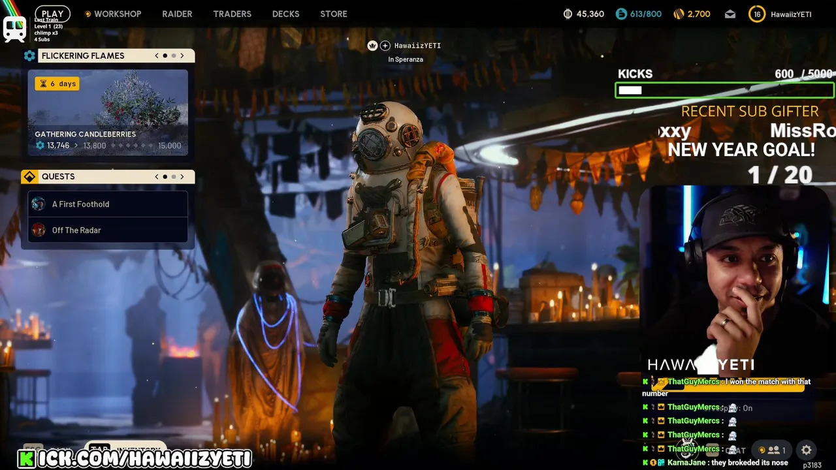Click the plus invite-to-party icon
This screenshot has height=470, width=836.
tap(385, 46)
